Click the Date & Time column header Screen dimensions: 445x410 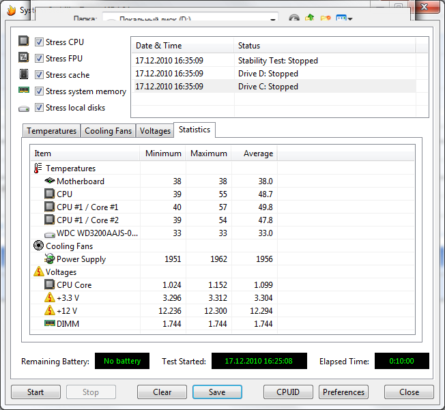[183, 46]
